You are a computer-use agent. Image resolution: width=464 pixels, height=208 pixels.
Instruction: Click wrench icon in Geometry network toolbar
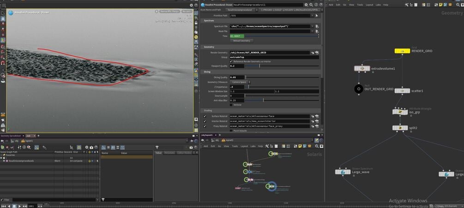tap(407, 5)
